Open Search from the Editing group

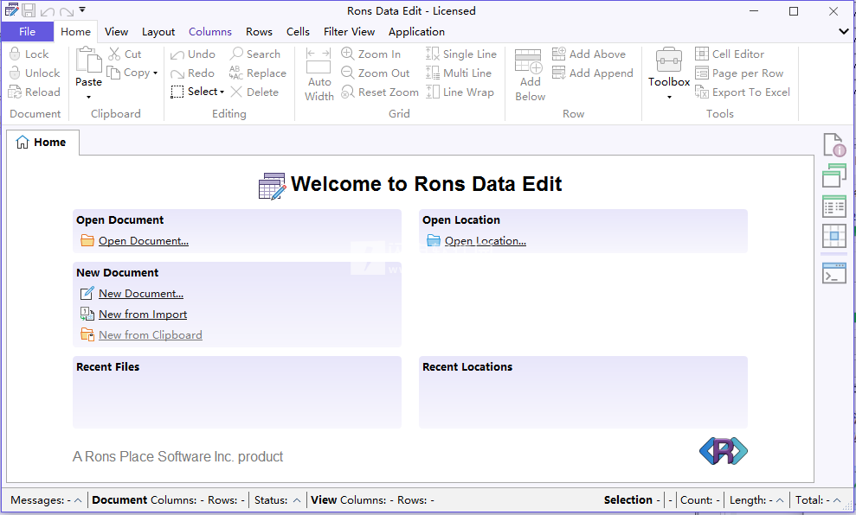[255, 54]
